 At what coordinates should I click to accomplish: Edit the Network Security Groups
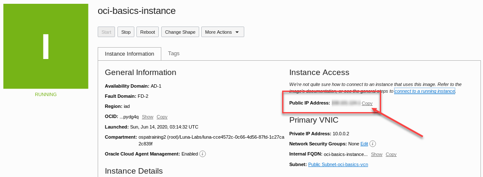click(x=364, y=144)
